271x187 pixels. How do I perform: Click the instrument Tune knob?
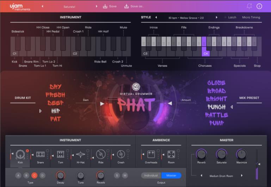(81, 175)
